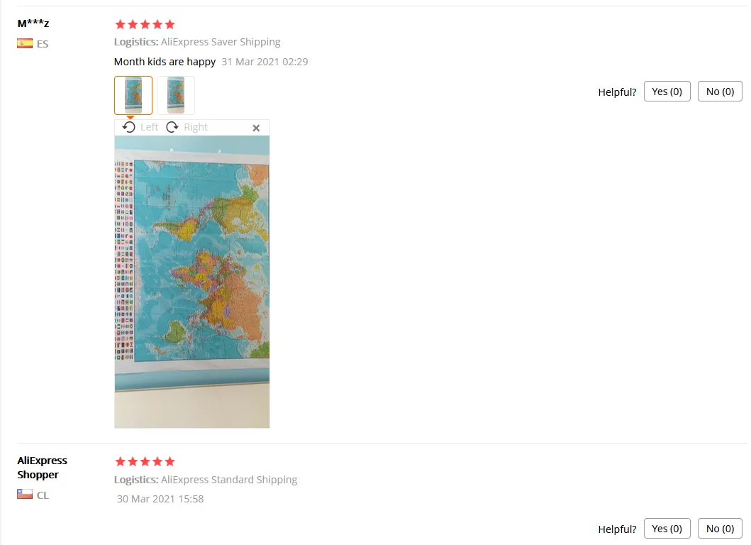Click the rotate right arrow icon
This screenshot has width=751, height=545.
(x=172, y=127)
